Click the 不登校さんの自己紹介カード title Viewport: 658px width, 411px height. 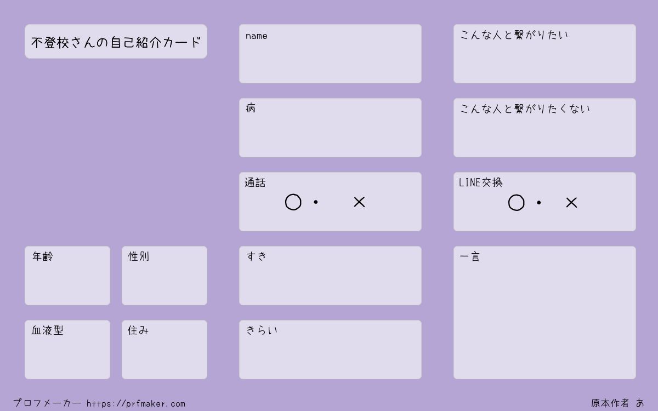(116, 42)
